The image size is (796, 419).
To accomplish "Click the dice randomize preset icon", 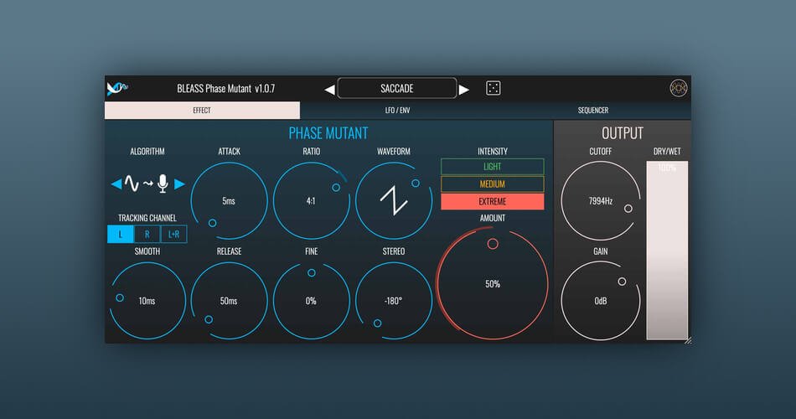I will coord(494,88).
